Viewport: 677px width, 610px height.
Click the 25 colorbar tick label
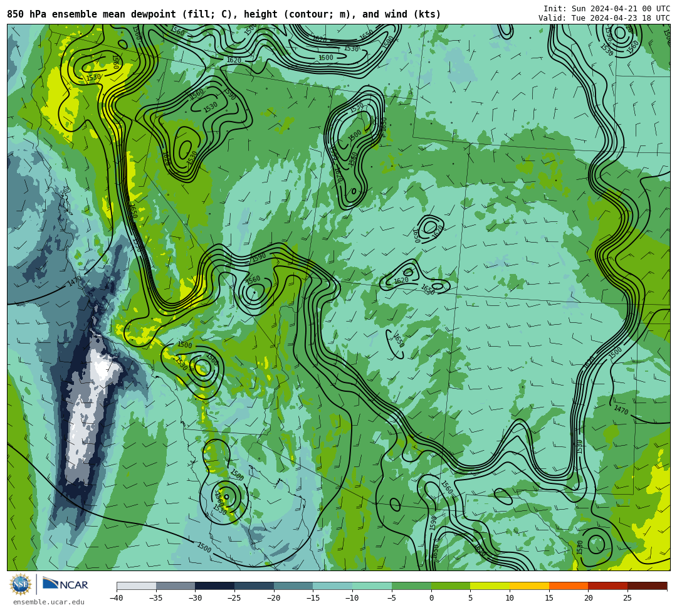coord(627,598)
